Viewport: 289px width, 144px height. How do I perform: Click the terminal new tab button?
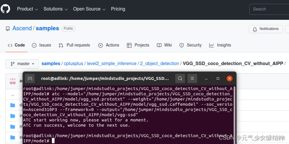[x=30, y=78]
